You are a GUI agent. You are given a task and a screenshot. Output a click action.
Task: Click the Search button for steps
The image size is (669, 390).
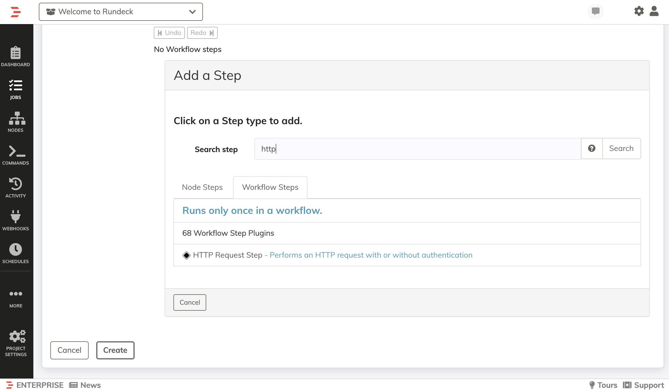[622, 148]
